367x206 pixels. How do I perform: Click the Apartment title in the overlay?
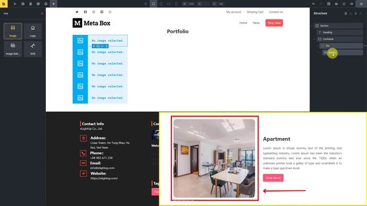(x=276, y=139)
